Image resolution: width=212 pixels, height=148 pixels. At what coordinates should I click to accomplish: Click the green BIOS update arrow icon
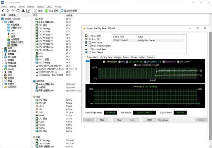click(x=46, y=11)
